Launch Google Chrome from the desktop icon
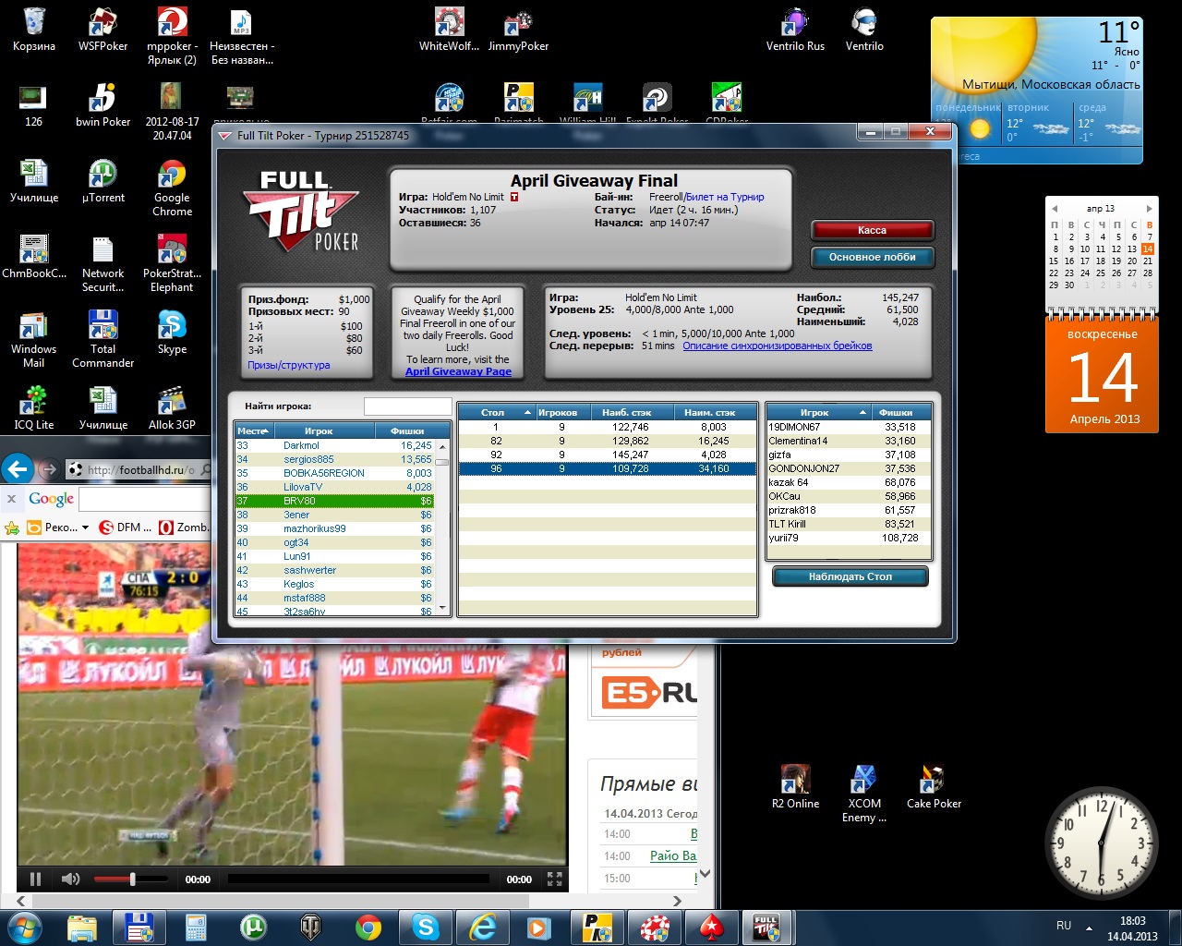Screen dimensions: 1182x946 [x=172, y=188]
